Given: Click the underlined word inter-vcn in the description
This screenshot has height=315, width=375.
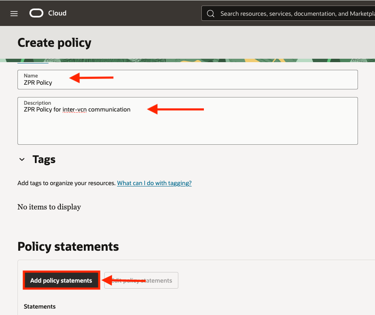Looking at the screenshot, I should pos(74,109).
